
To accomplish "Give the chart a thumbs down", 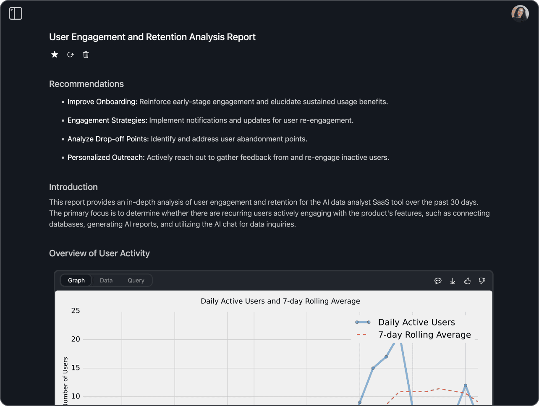I will coord(482,281).
